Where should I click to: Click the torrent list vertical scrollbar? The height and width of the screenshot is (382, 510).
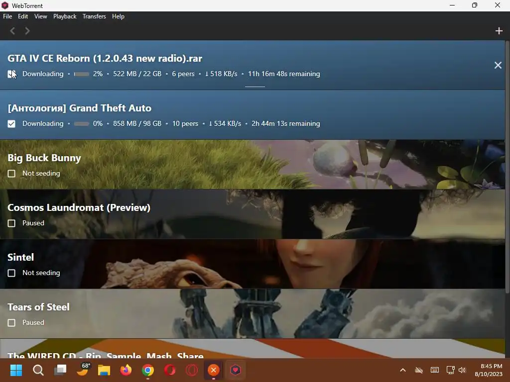508,166
